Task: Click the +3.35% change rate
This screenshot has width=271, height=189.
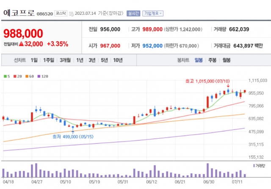Action: point(58,44)
